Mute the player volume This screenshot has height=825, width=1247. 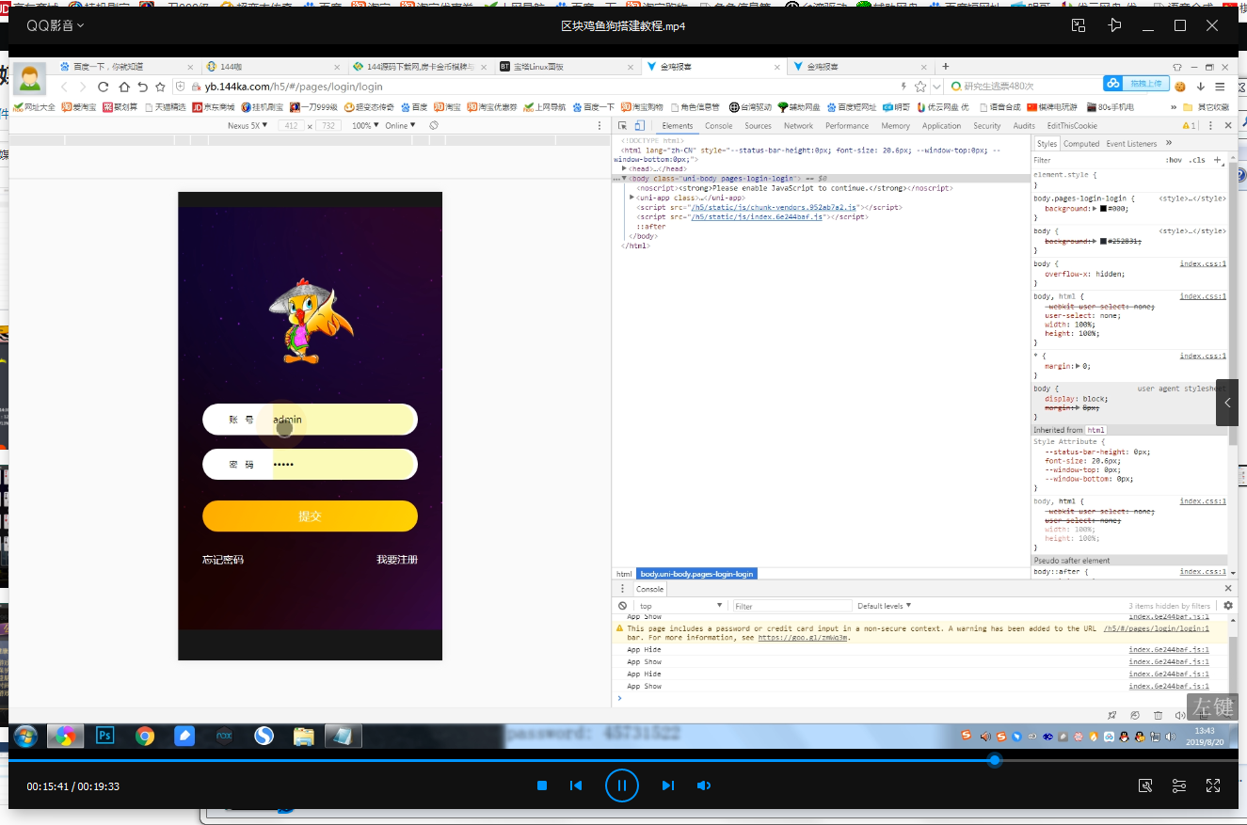[x=702, y=785]
